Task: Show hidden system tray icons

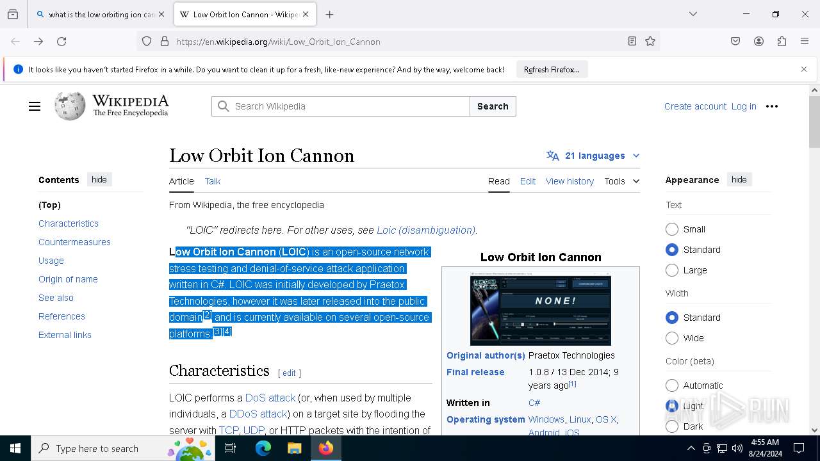Action: point(691,448)
